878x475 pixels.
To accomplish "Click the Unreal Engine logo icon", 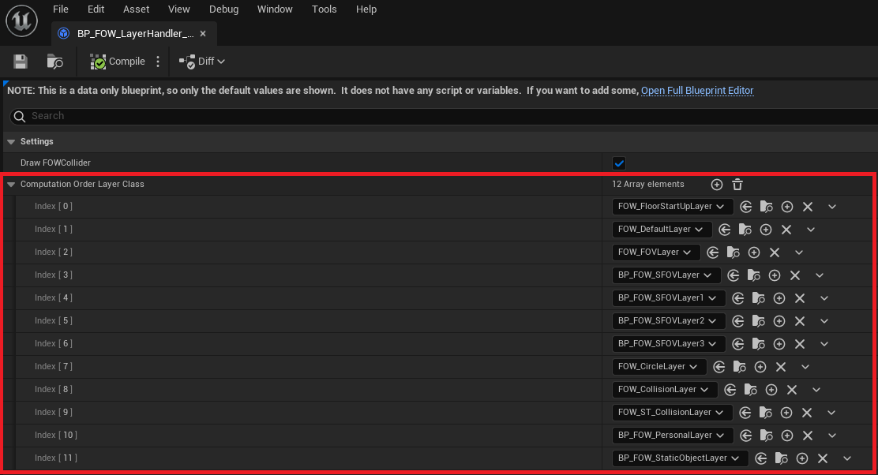I will [21, 21].
